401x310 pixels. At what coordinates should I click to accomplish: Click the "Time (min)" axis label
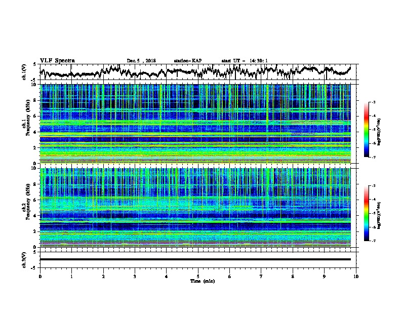click(203, 281)
